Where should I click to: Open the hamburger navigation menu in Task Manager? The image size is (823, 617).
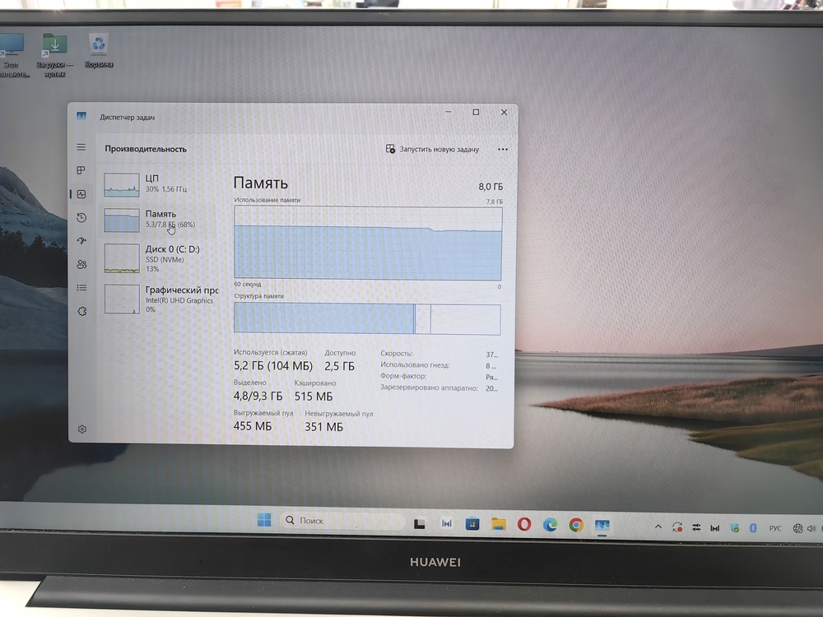pyautogui.click(x=81, y=147)
